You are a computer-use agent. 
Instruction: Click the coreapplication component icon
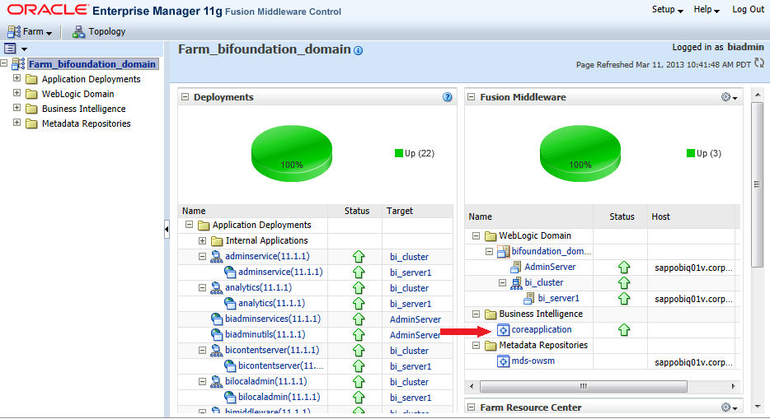coord(504,330)
